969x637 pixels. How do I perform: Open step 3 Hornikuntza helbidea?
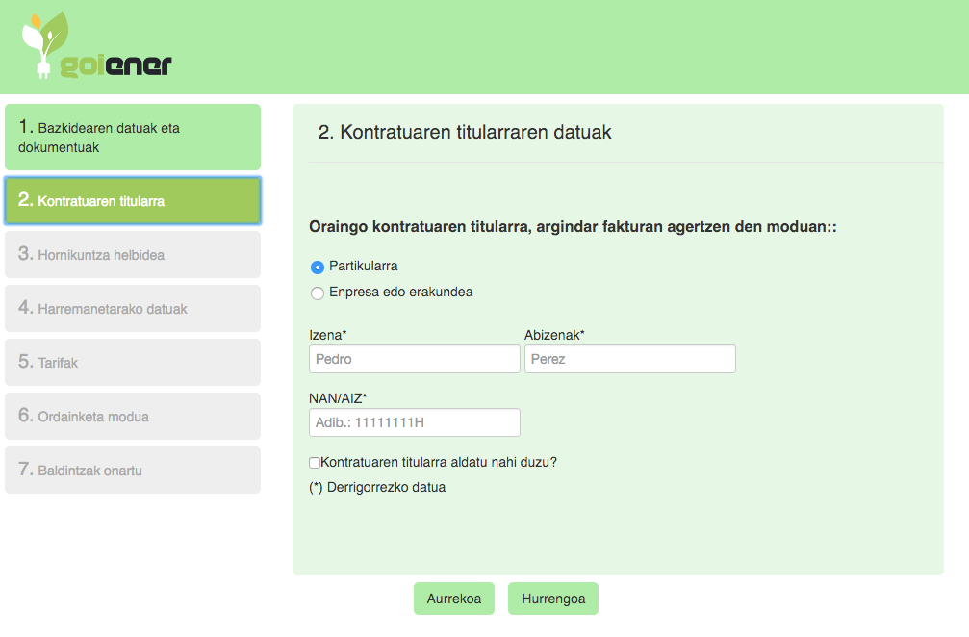point(133,255)
